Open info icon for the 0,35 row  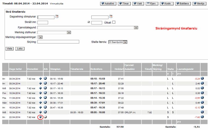click(x=202, y=93)
